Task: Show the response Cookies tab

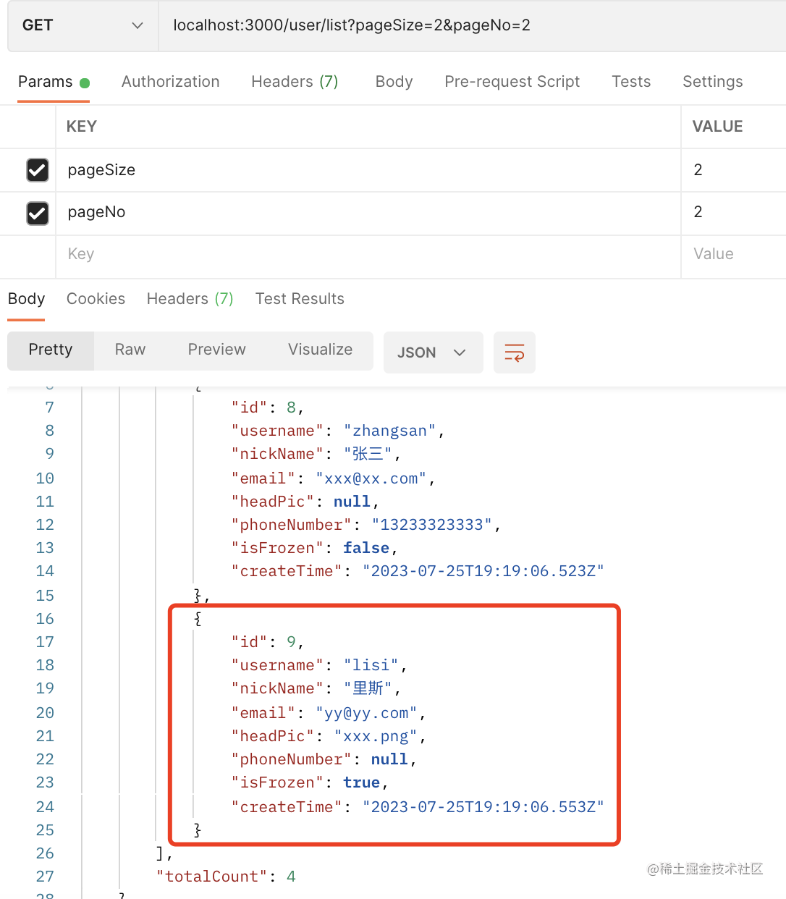Action: click(x=96, y=299)
